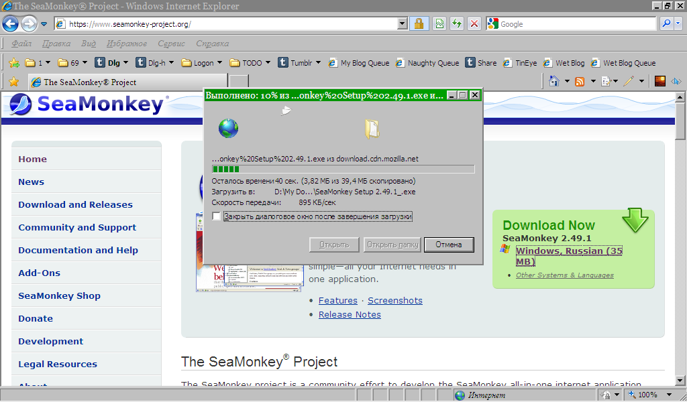
Task: Open the 'Wet Blog Queue' bookmark
Action: point(623,63)
